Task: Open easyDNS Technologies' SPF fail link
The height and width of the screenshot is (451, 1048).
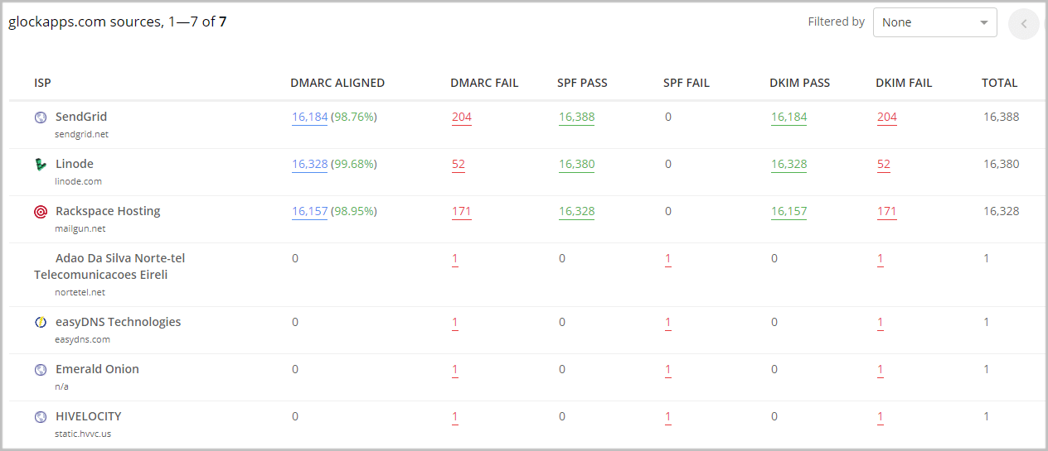Action: [x=668, y=322]
